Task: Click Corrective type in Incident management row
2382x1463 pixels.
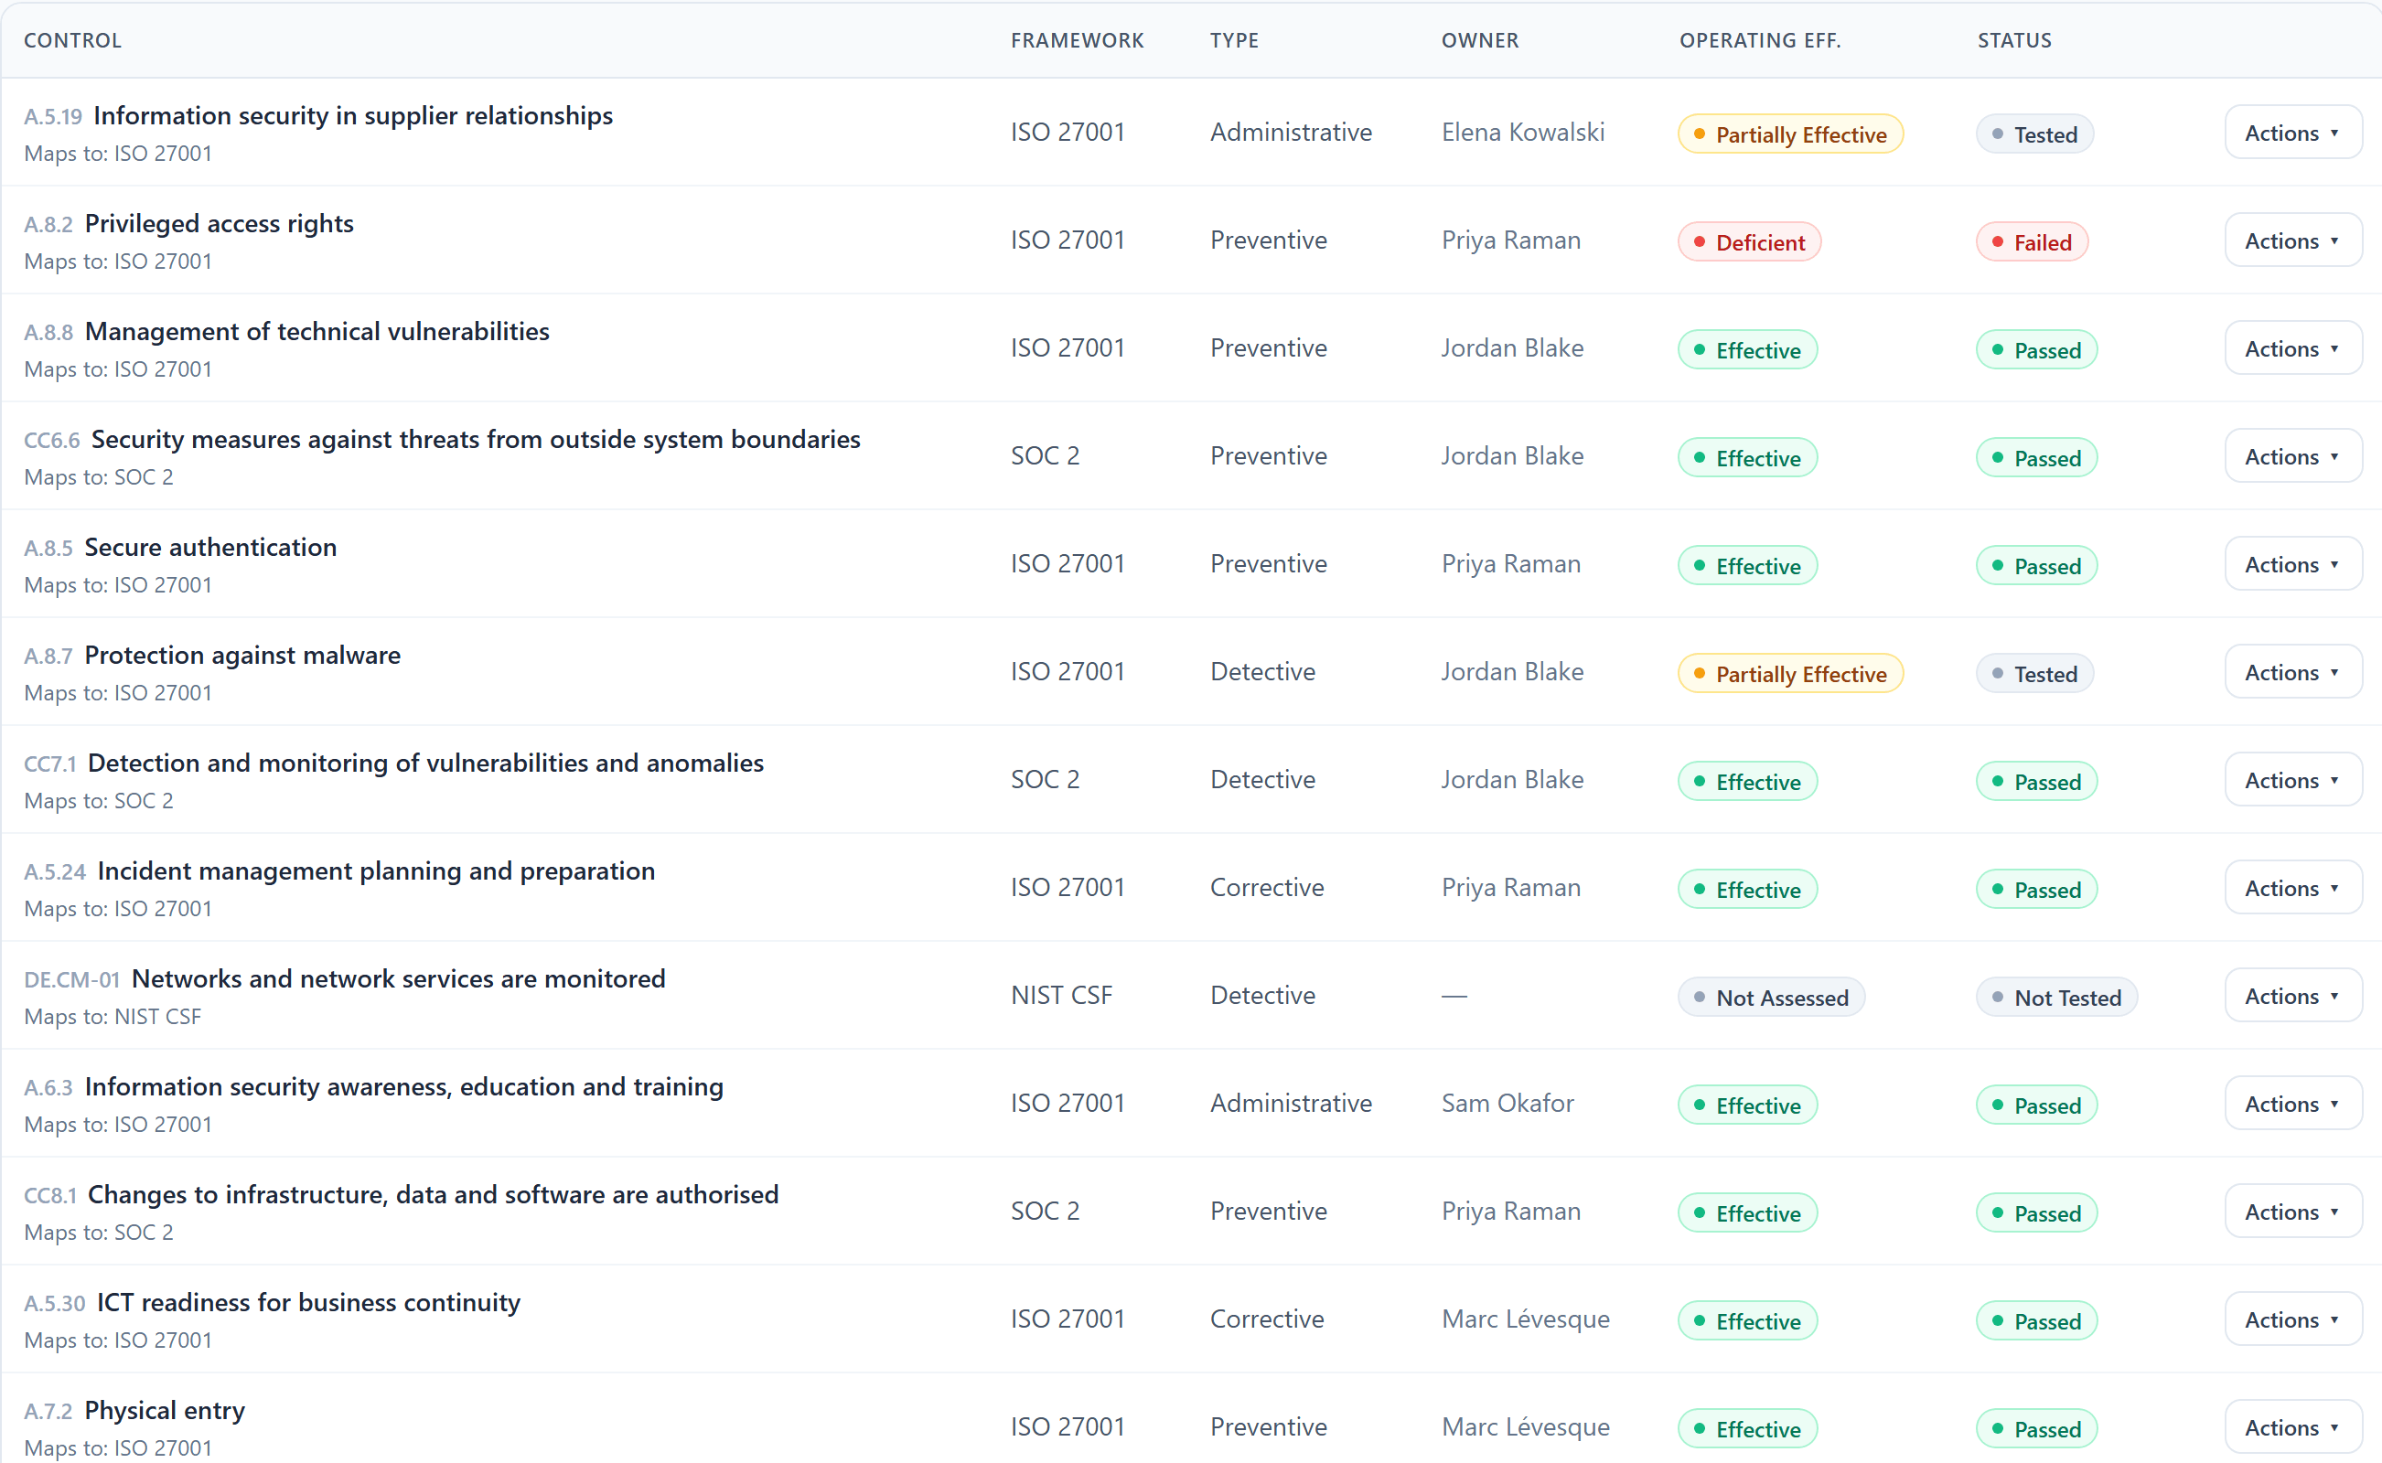Action: click(1267, 887)
